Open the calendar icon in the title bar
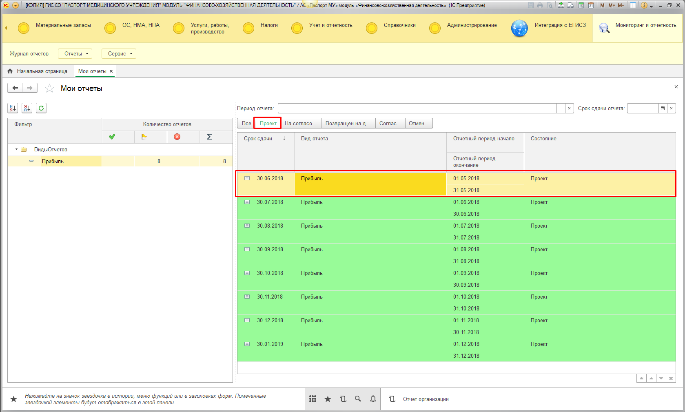 point(591,5)
